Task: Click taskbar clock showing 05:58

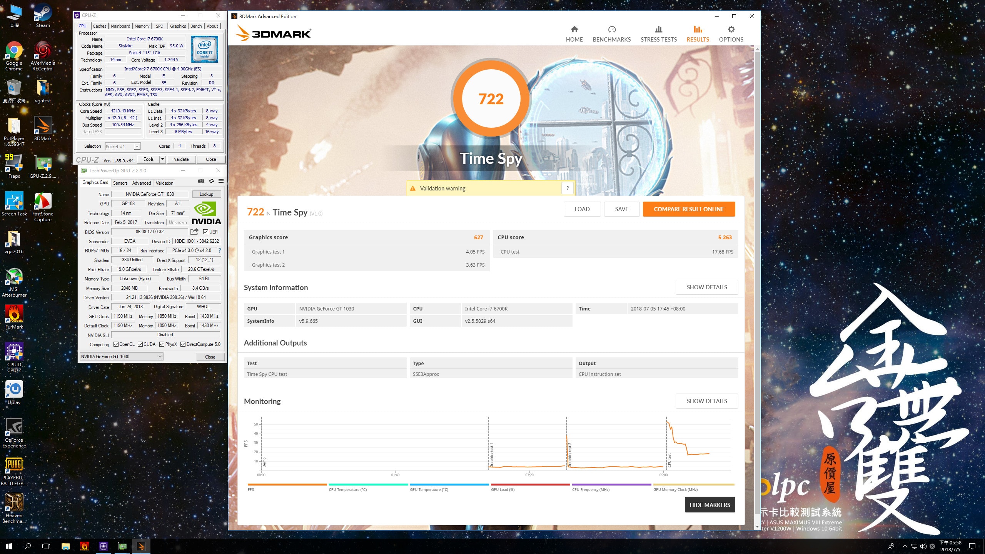Action: [950, 546]
